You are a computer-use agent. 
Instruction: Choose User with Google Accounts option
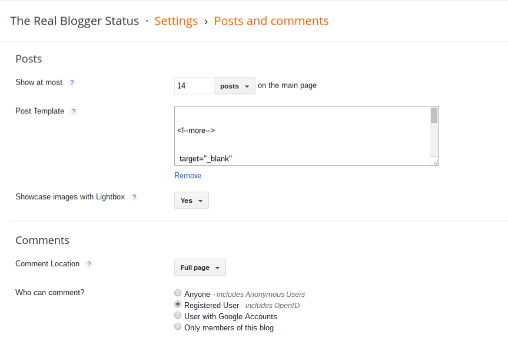pyautogui.click(x=178, y=315)
